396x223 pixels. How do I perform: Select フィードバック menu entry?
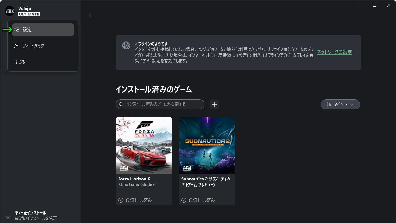click(43, 46)
